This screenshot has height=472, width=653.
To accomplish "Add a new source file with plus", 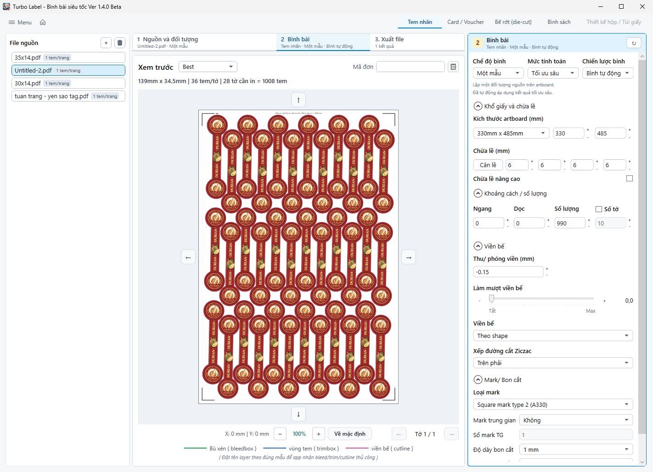I will coord(106,43).
